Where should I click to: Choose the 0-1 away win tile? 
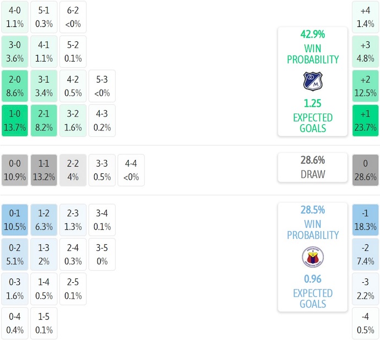click(15, 220)
